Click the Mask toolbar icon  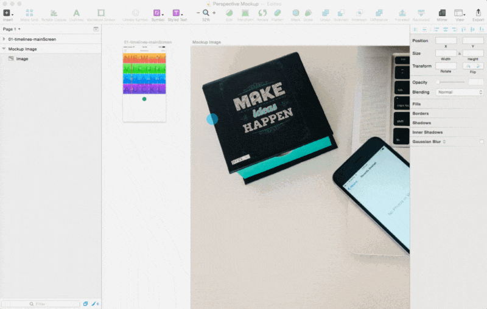click(296, 13)
